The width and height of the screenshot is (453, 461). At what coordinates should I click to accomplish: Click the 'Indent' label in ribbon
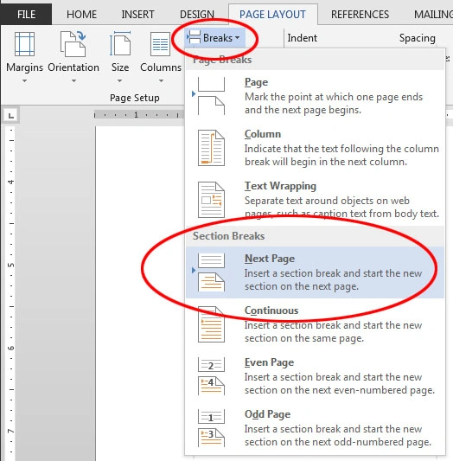[303, 38]
